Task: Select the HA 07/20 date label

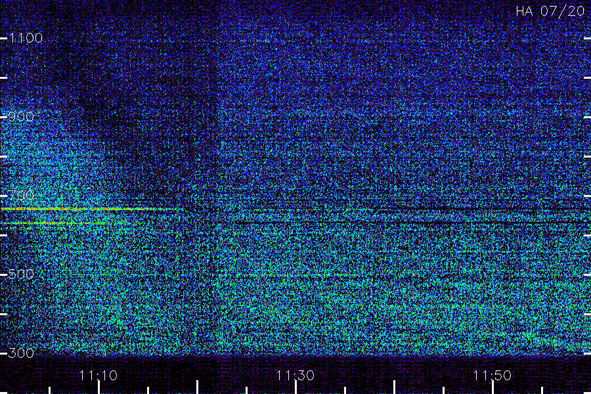Action: click(550, 11)
